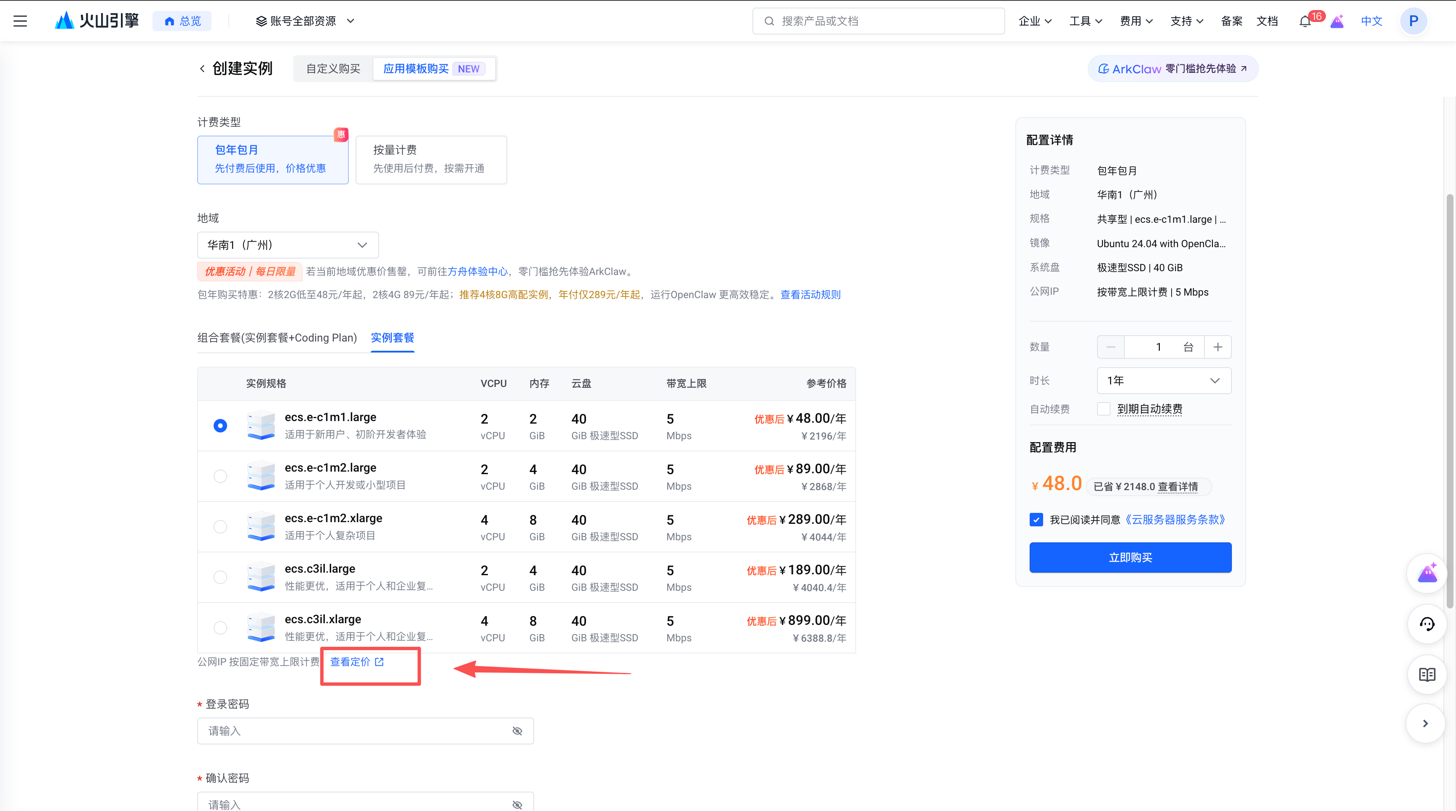Open the customer service headset button

(1427, 624)
